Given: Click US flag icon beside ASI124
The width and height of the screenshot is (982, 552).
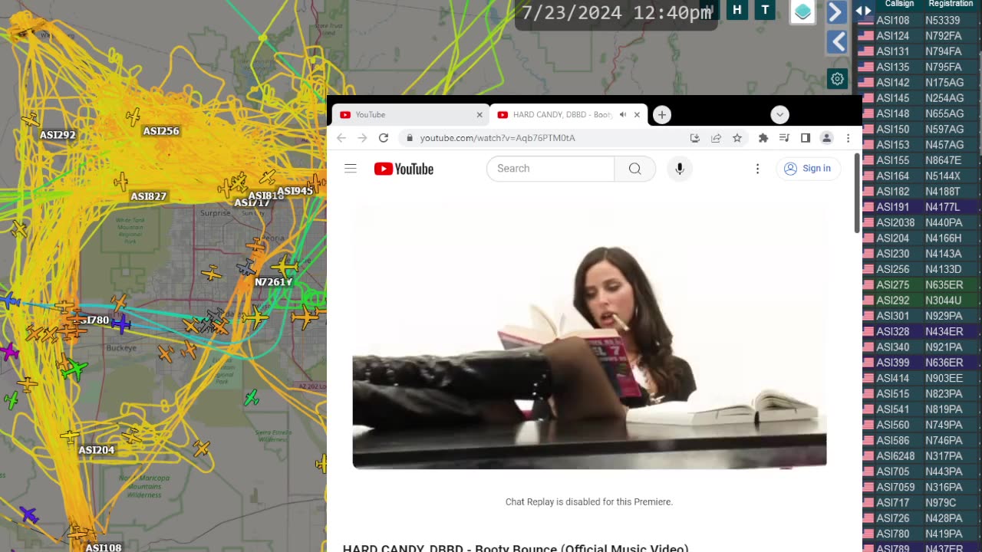Looking at the screenshot, I should coord(865,36).
